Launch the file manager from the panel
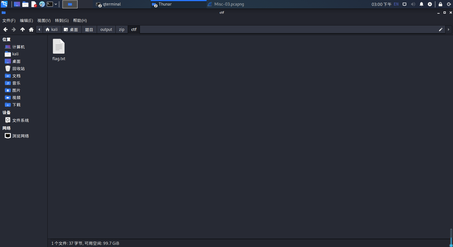 [x=25, y=4]
